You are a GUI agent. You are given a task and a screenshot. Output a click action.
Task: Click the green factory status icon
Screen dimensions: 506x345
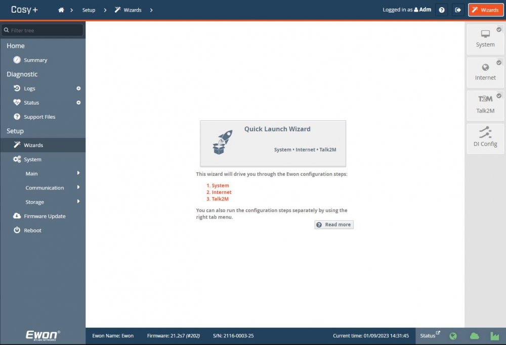pyautogui.click(x=494, y=336)
